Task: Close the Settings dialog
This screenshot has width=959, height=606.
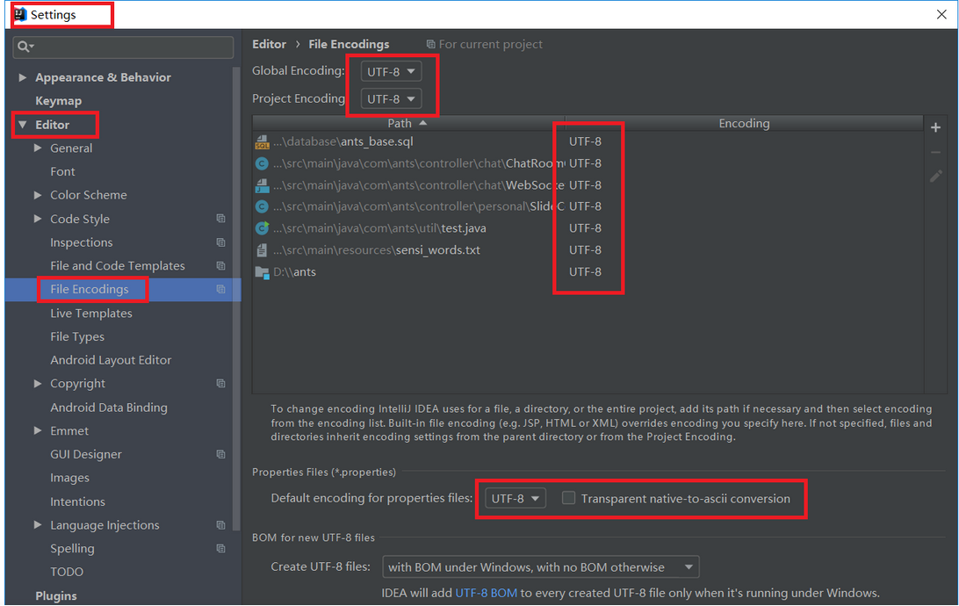Action: pos(941,14)
